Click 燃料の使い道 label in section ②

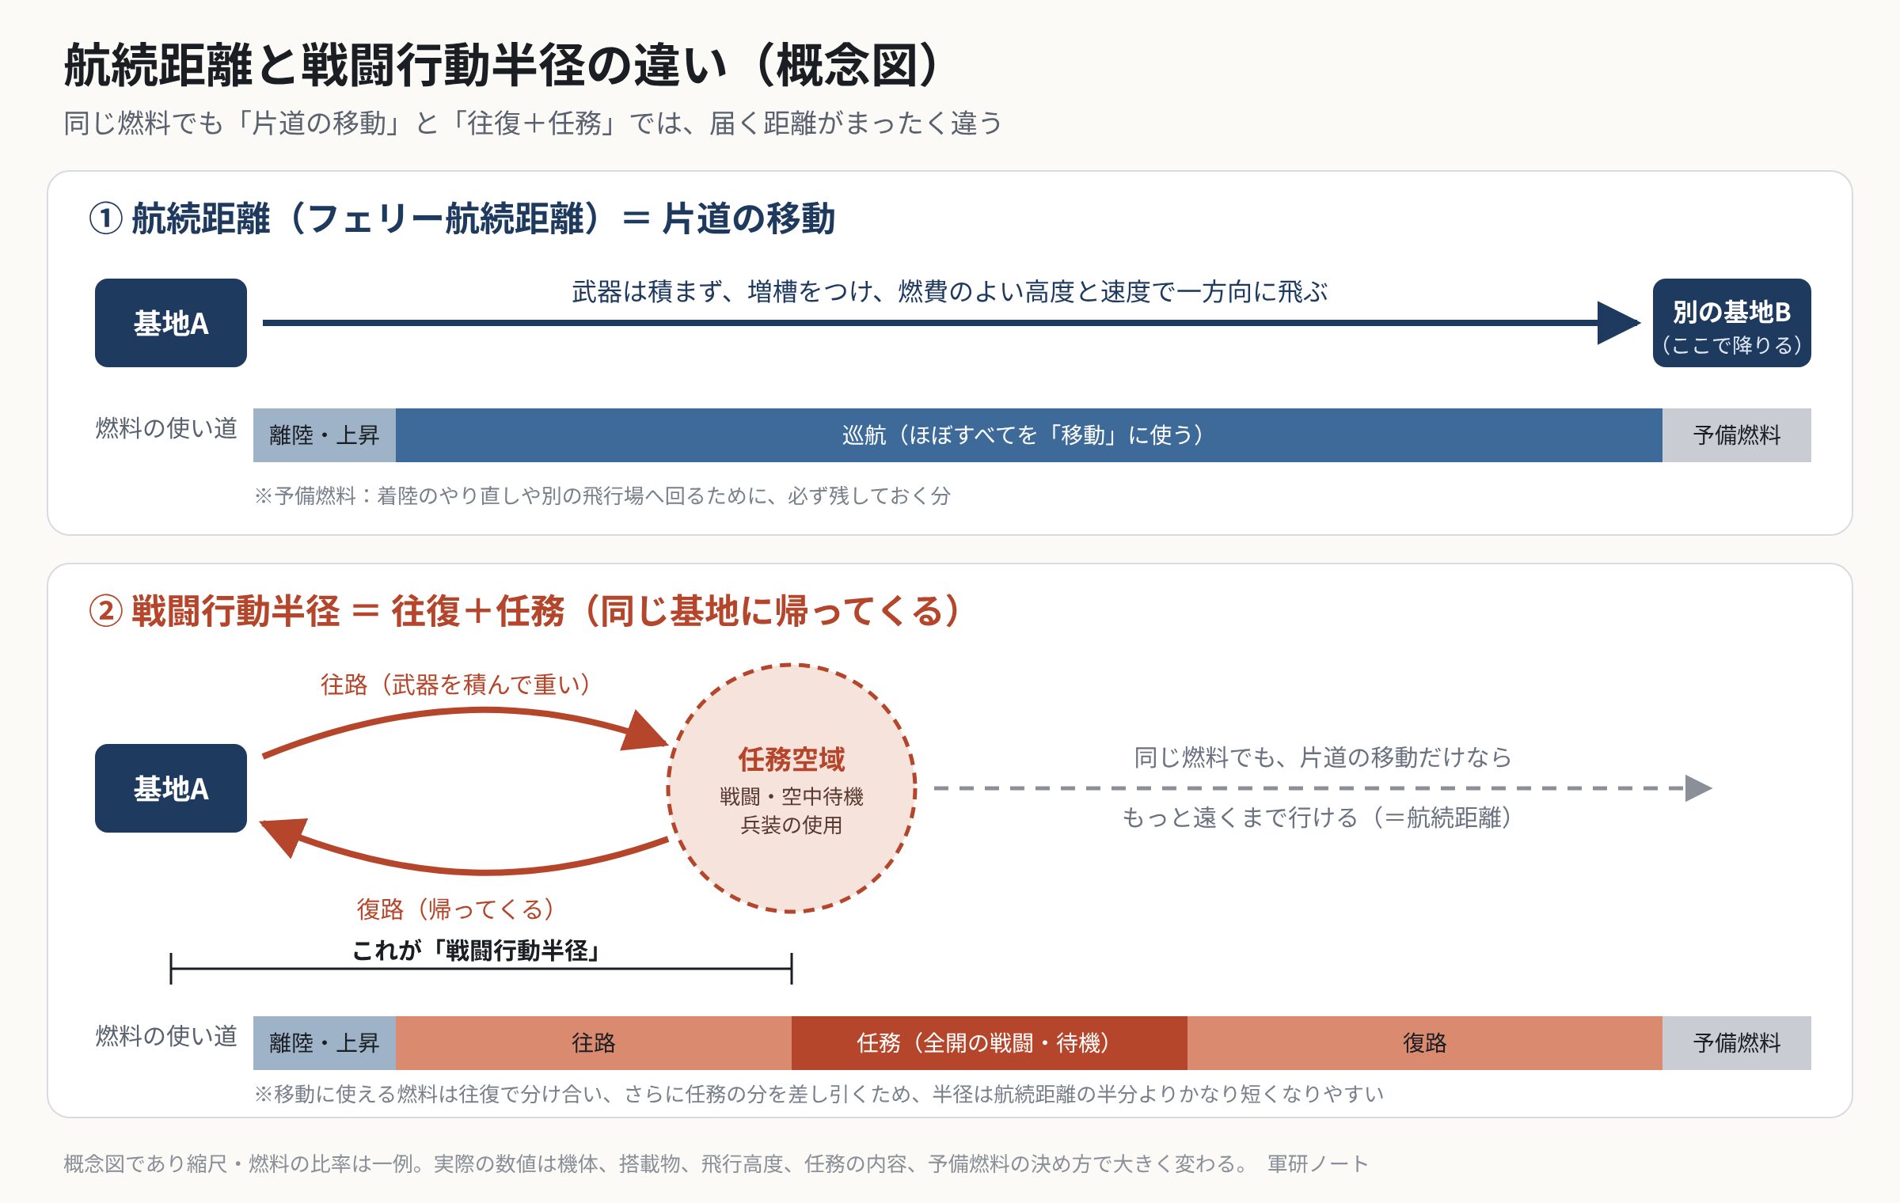(166, 1036)
